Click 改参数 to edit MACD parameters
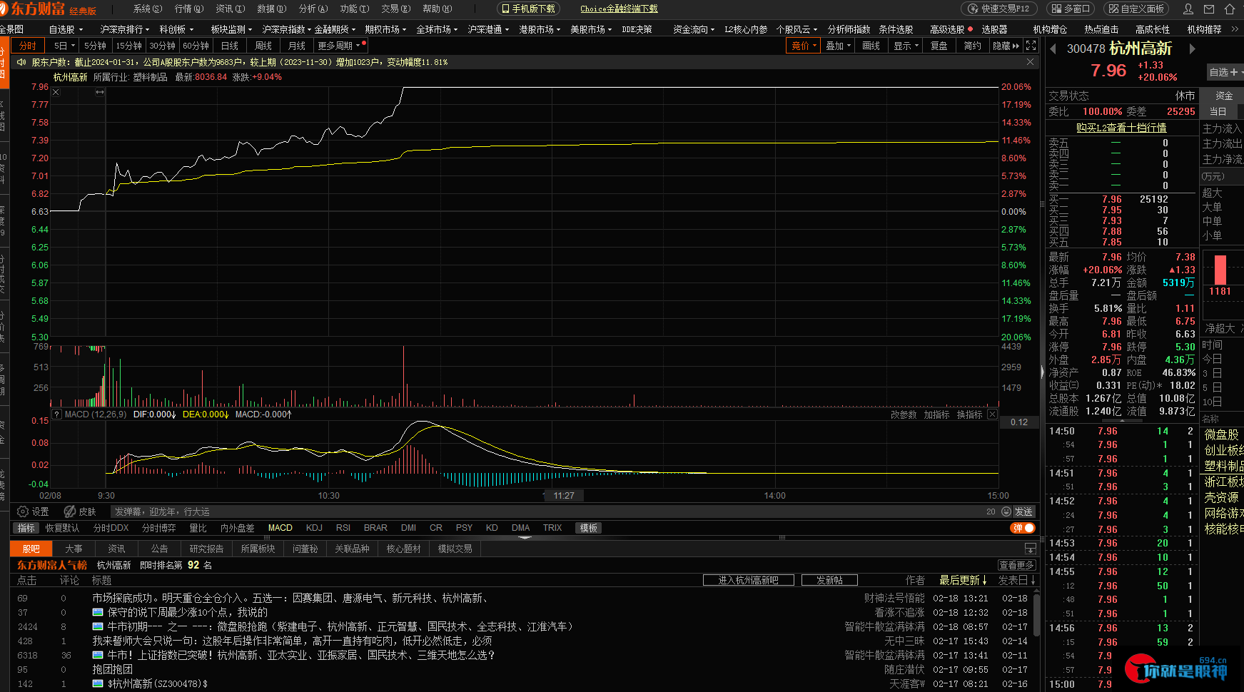 (x=904, y=414)
